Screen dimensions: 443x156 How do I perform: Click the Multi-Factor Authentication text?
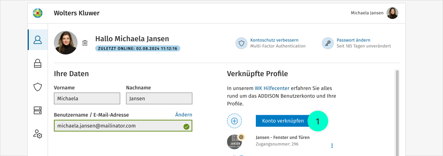point(278,46)
